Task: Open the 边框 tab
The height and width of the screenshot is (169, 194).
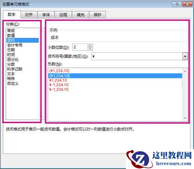Action: [63, 15]
